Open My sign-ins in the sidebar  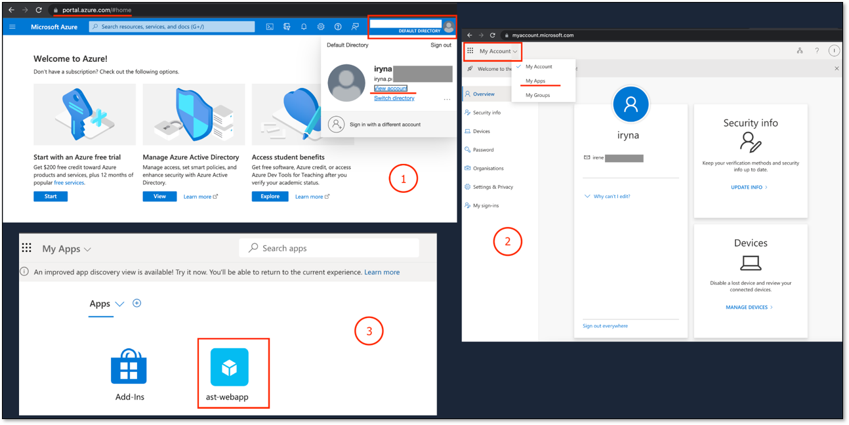pos(482,206)
